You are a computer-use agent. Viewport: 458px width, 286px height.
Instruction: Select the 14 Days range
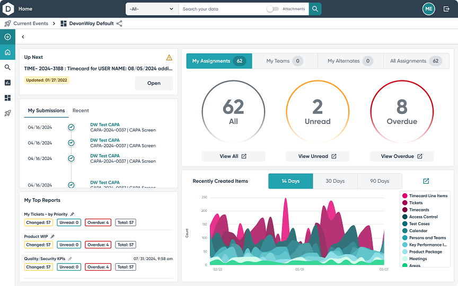[290, 181]
